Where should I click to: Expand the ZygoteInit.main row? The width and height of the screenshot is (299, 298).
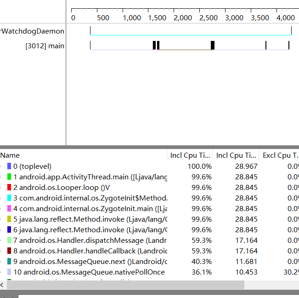tap(1, 209)
